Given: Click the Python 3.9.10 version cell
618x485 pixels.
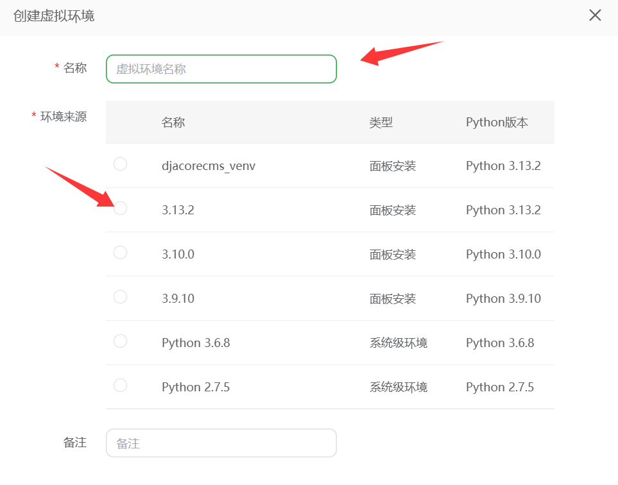Looking at the screenshot, I should [x=503, y=298].
